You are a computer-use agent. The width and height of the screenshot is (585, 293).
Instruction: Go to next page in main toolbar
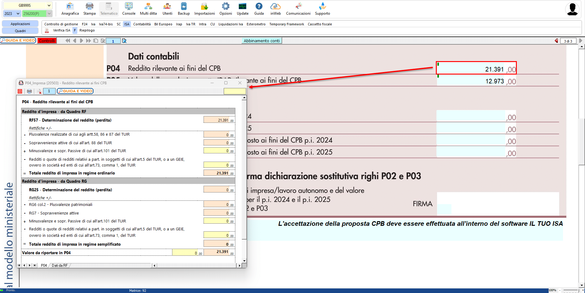pos(81,41)
